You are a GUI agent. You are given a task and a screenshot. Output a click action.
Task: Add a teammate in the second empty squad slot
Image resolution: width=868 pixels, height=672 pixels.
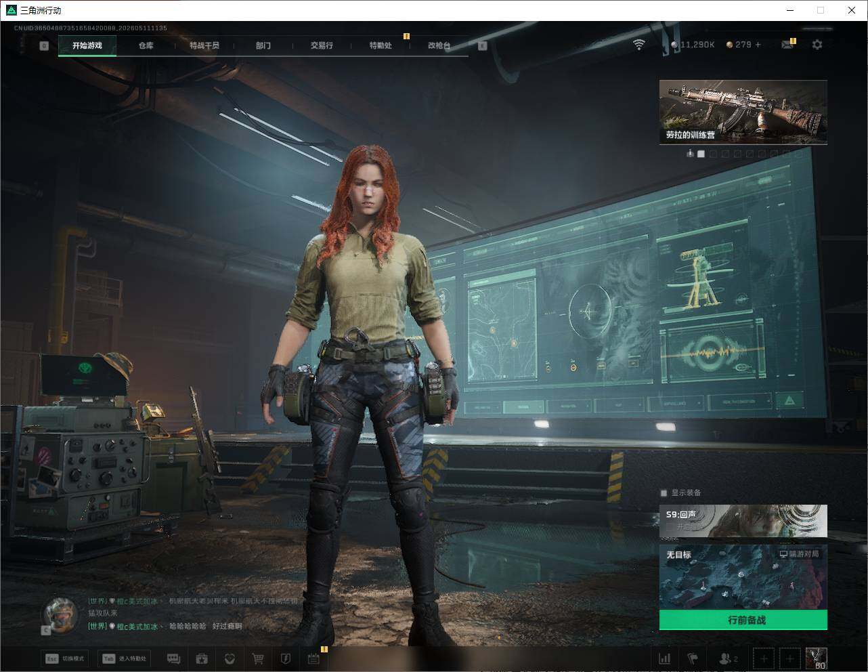[x=789, y=658]
